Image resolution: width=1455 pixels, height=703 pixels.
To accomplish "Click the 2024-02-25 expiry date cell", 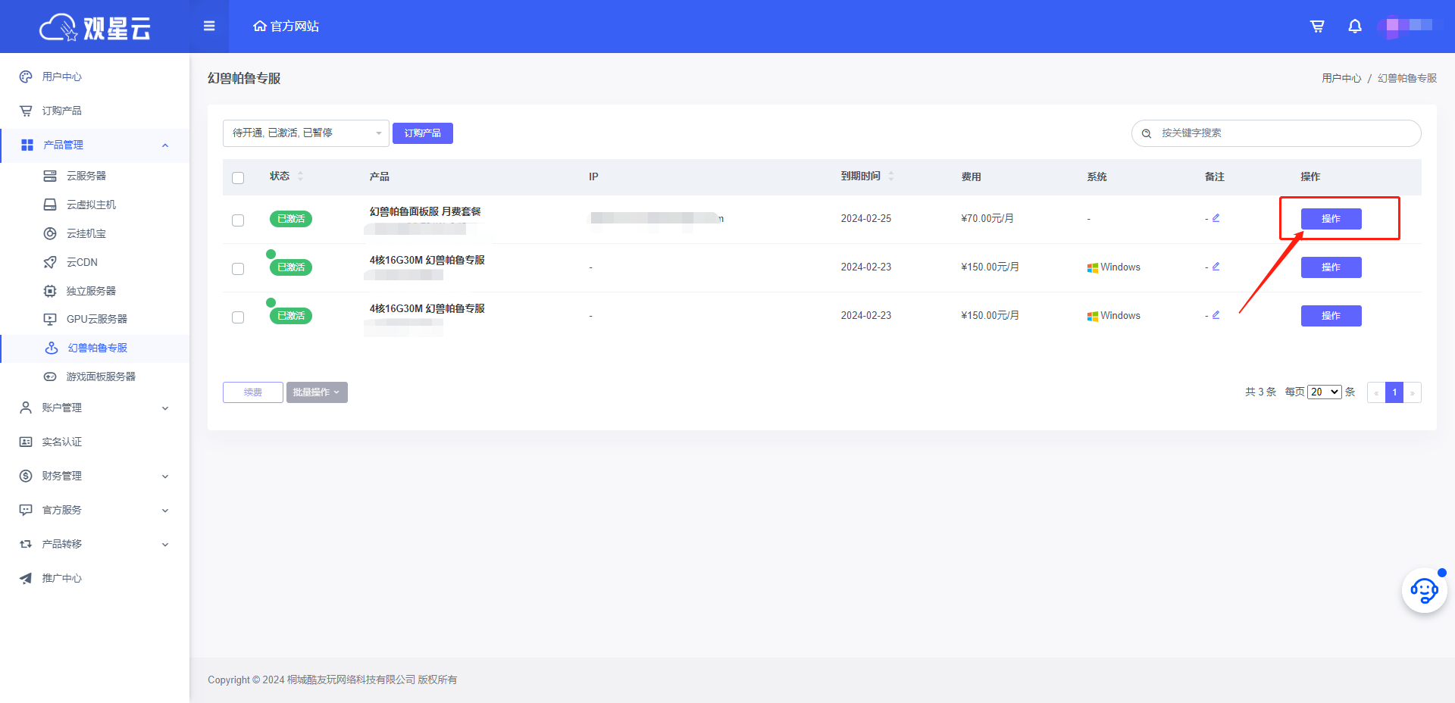I will pyautogui.click(x=866, y=218).
